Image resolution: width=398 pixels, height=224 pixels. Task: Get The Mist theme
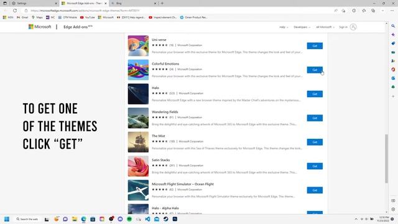[315, 142]
